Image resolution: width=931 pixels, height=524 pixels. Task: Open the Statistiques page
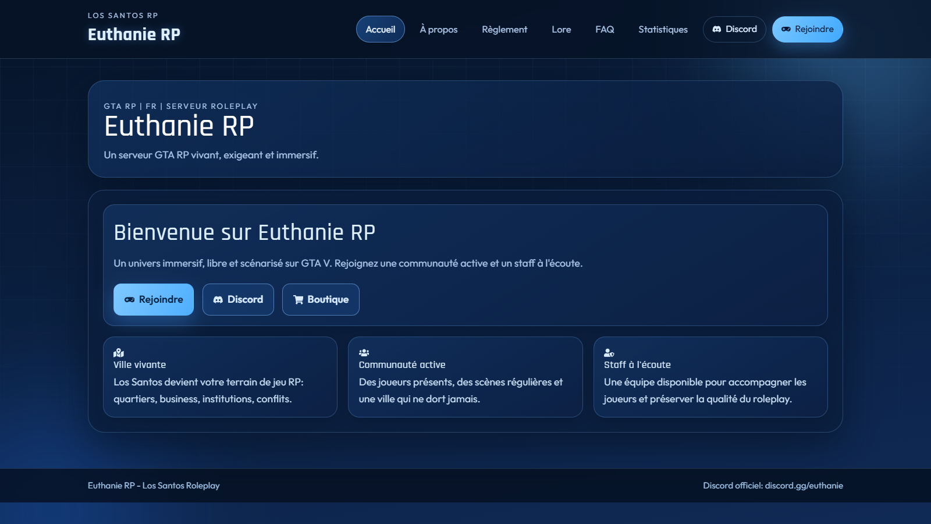663,29
